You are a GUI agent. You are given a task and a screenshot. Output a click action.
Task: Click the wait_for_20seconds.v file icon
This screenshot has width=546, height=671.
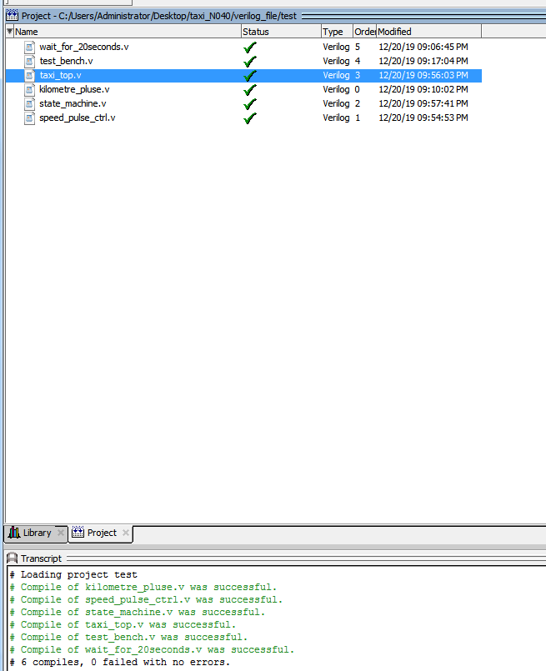(x=29, y=47)
